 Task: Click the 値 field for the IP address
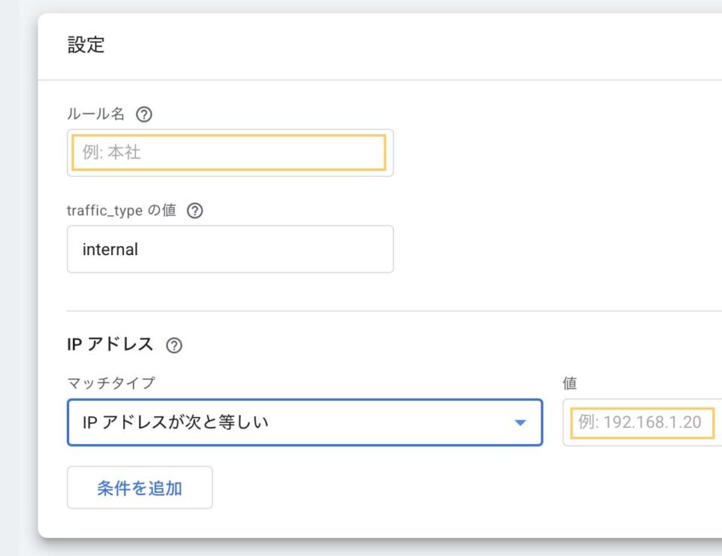pos(643,422)
